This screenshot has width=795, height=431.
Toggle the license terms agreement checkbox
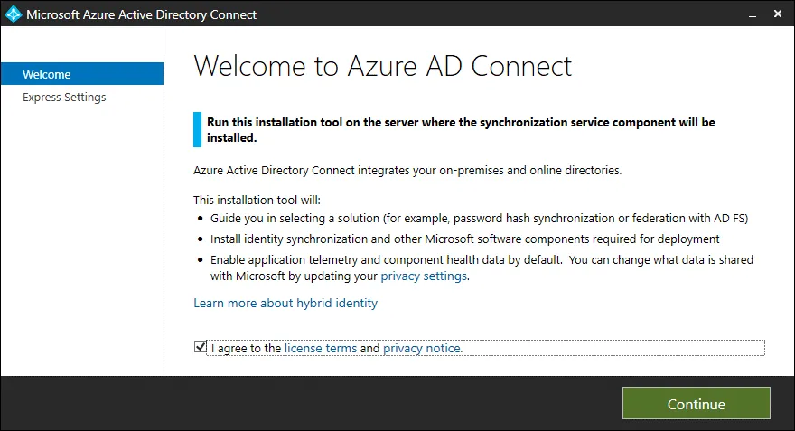click(x=200, y=348)
